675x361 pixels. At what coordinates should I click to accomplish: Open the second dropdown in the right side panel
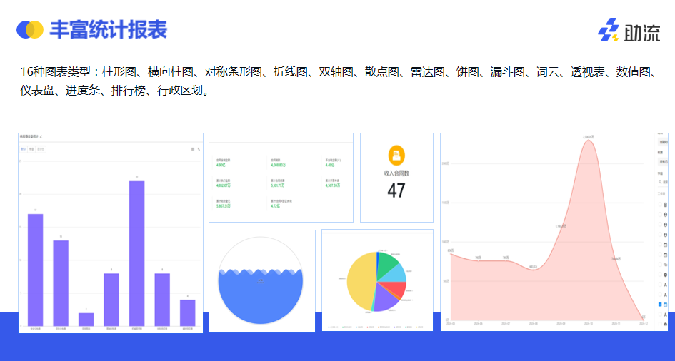(664, 162)
